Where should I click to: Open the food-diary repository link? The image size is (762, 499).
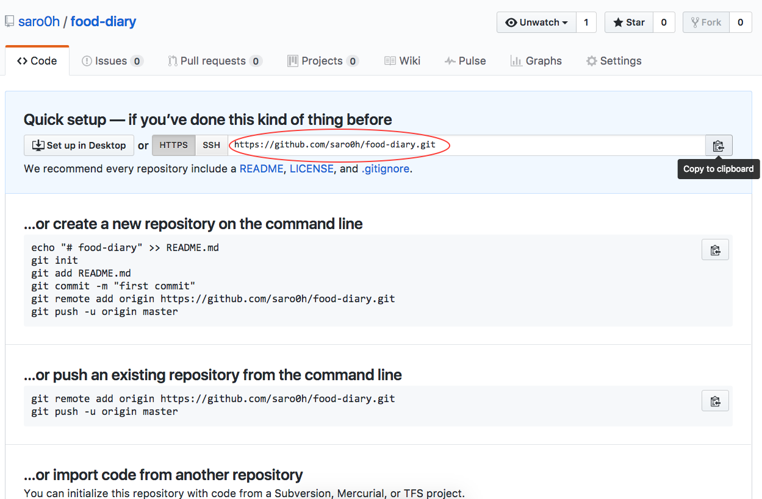[x=103, y=22]
